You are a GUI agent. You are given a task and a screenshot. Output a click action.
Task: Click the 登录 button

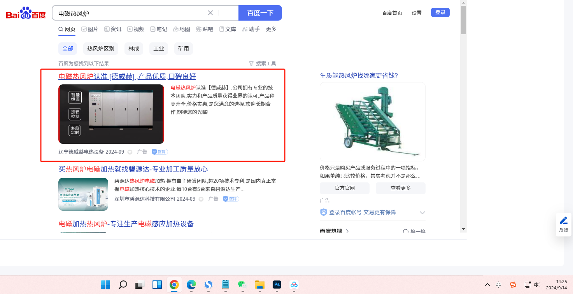click(440, 12)
